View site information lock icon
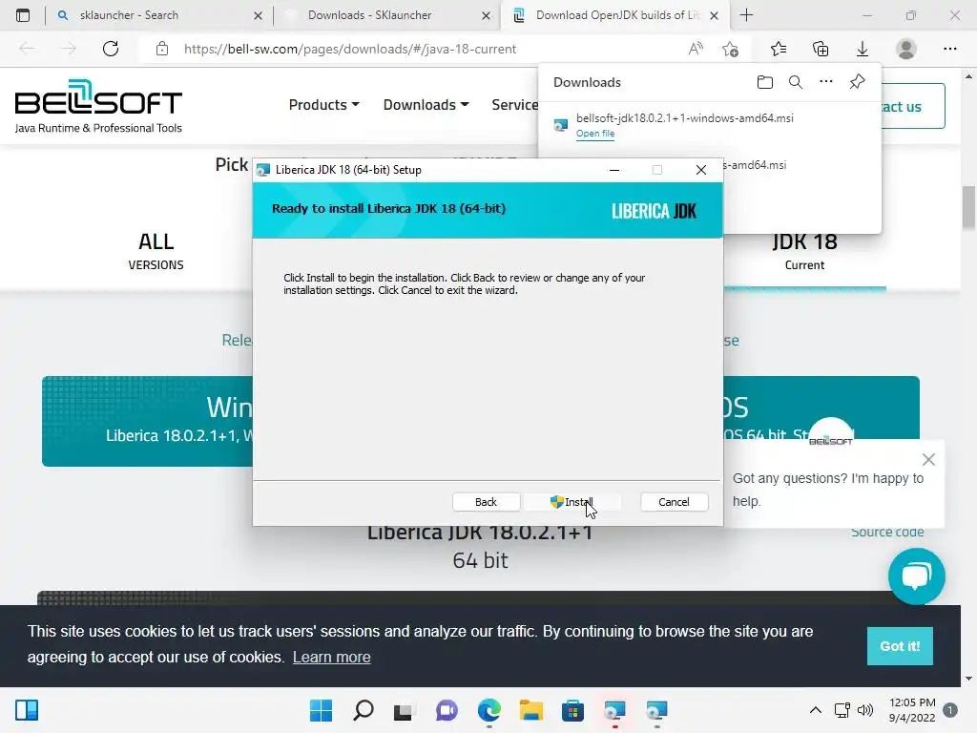Image resolution: width=977 pixels, height=733 pixels. click(x=162, y=49)
